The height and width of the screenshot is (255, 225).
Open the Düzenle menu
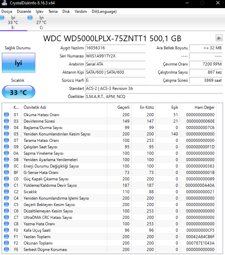tap(24, 11)
